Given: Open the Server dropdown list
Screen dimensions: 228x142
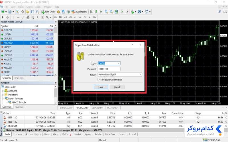Looking at the screenshot, I should click(x=140, y=75).
